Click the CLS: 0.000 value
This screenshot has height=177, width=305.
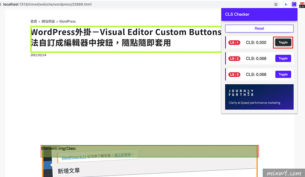[256, 42]
